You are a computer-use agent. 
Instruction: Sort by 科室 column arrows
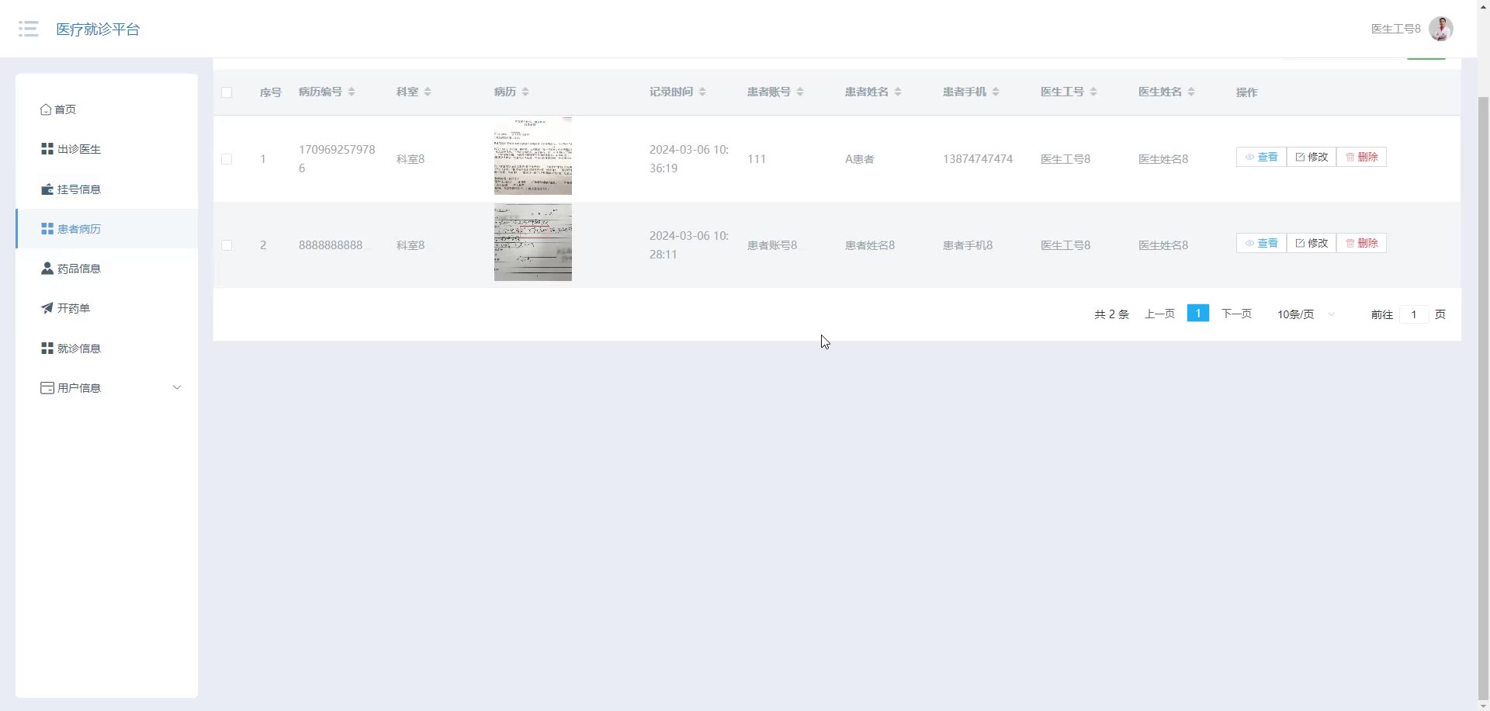point(428,92)
